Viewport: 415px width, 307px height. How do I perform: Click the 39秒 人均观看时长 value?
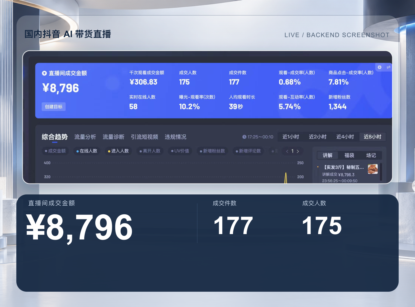236,107
